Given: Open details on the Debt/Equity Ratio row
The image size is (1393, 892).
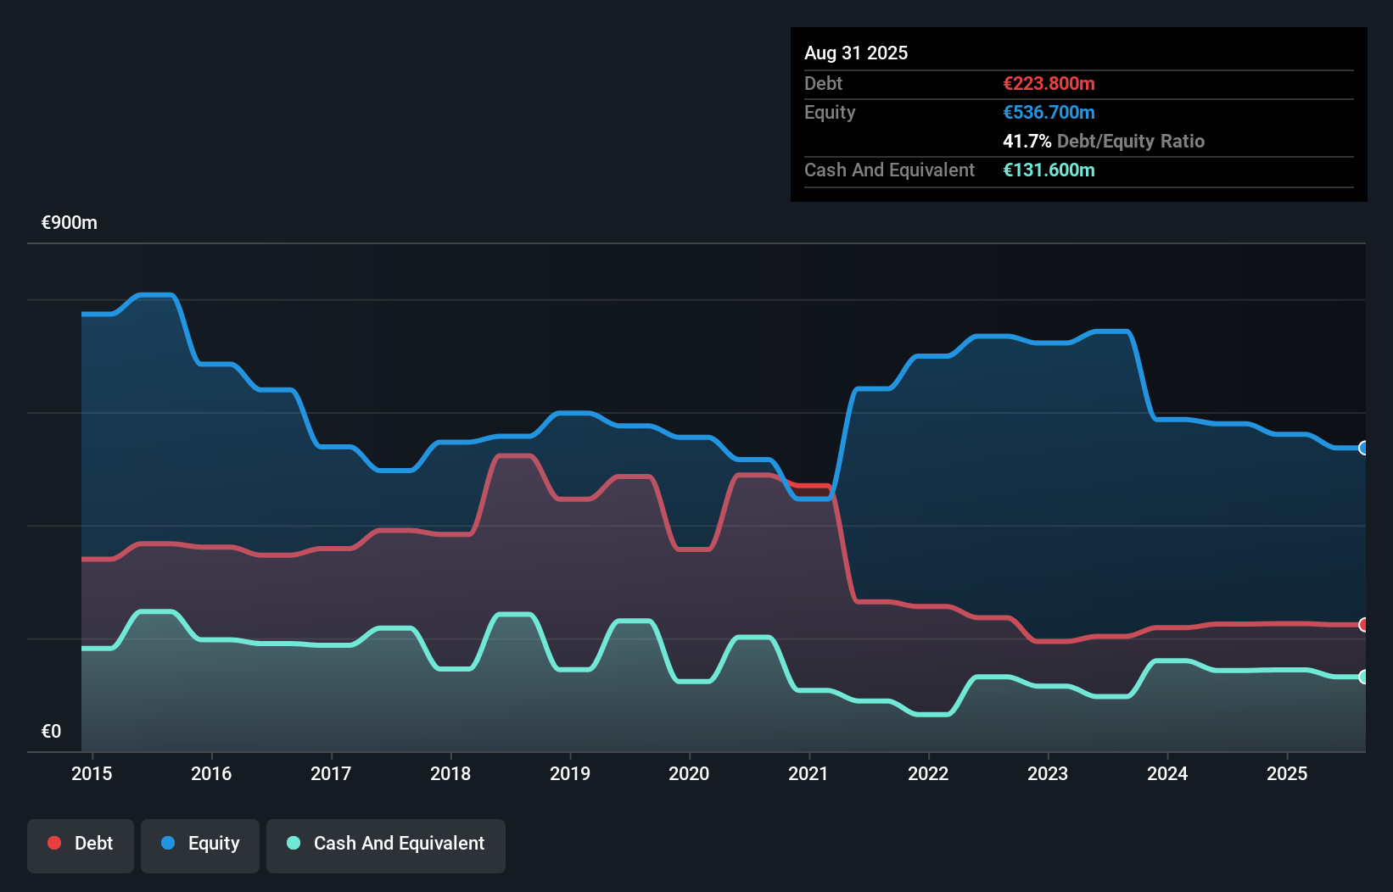Looking at the screenshot, I should tap(1104, 142).
